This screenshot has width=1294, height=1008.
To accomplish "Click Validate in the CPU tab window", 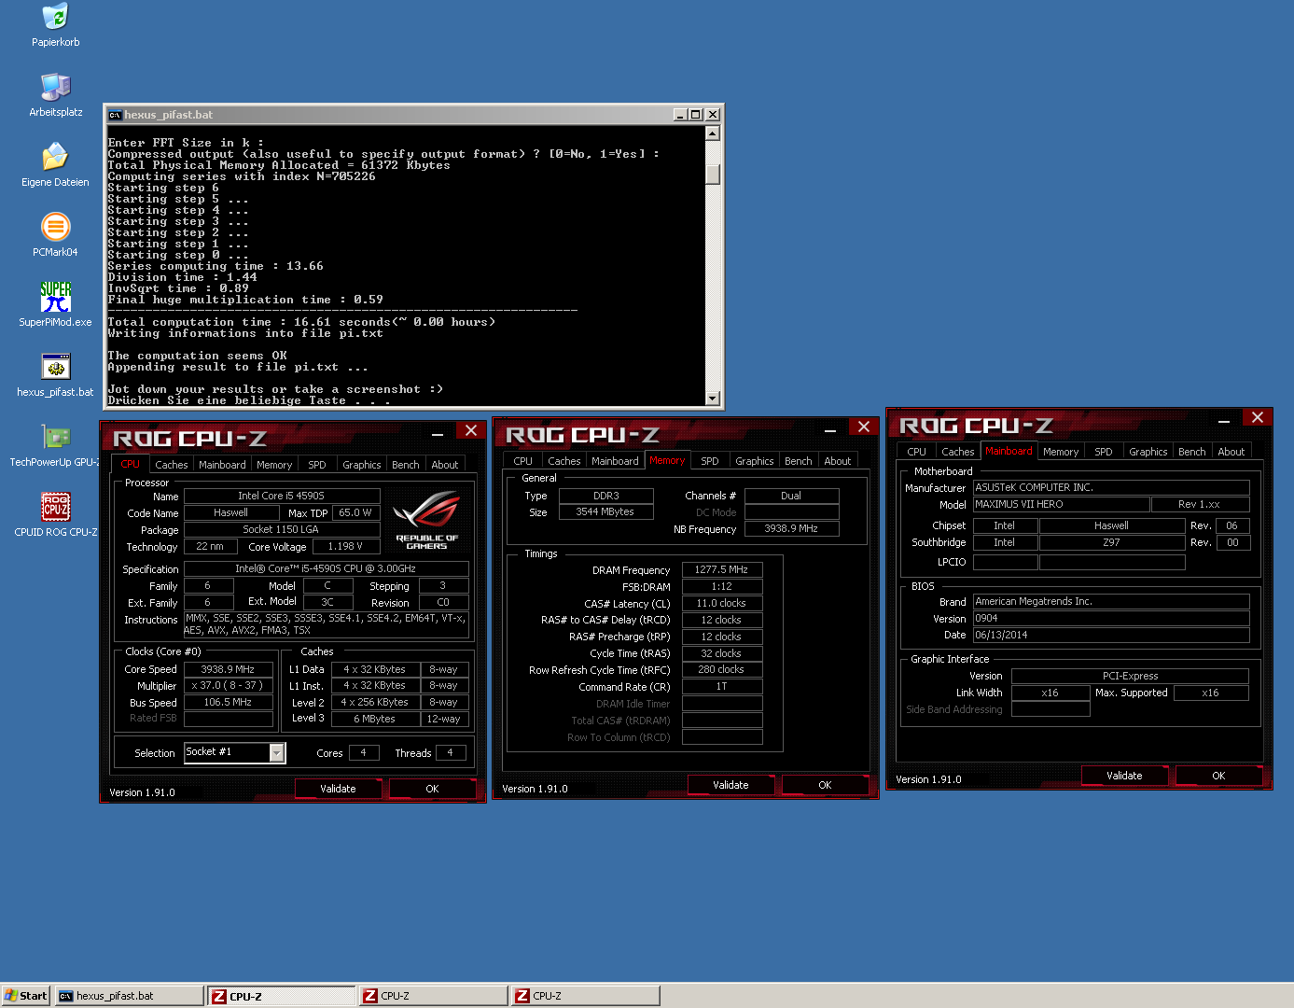I will click(338, 789).
